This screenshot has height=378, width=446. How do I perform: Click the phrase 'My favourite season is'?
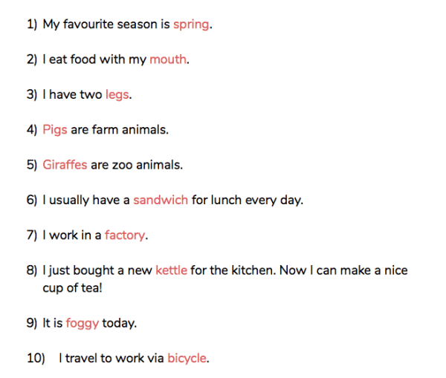(106, 25)
